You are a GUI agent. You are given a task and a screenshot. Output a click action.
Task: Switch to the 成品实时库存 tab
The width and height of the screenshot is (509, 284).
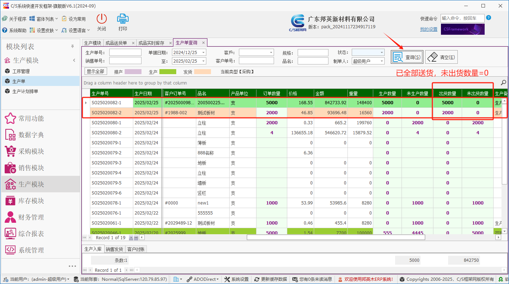click(x=151, y=43)
